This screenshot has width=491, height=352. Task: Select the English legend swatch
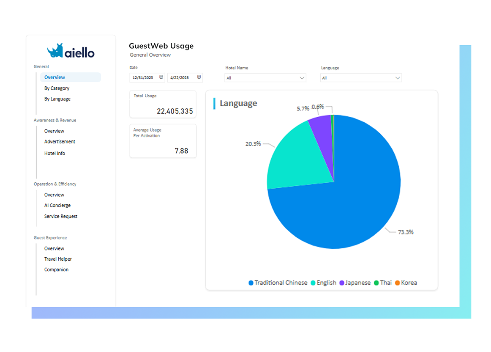(x=313, y=283)
